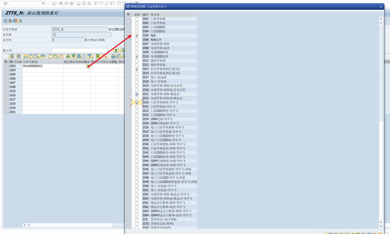Uncheck the Z021 电商零售-销售-唯品会 checkbox
Viewport: 390px width, 234px height.
pos(137,94)
